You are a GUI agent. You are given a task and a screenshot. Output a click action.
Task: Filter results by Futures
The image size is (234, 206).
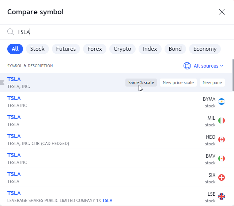tap(66, 49)
